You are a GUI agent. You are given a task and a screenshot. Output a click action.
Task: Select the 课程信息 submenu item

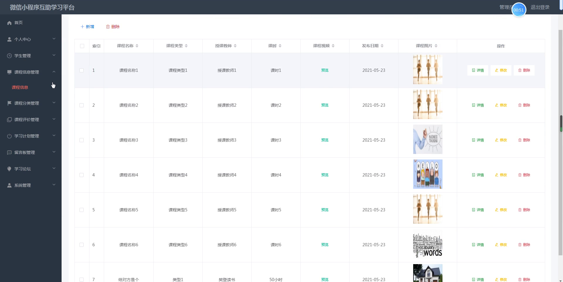point(31,87)
